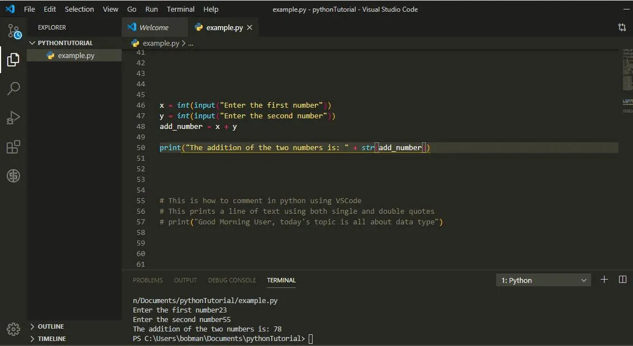Click the Python icon on the example.py tab
Image resolution: width=633 pixels, height=346 pixels.
(x=199, y=27)
